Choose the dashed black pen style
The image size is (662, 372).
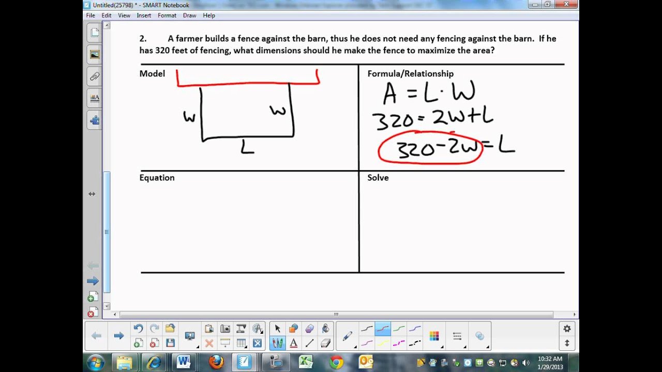(x=415, y=343)
